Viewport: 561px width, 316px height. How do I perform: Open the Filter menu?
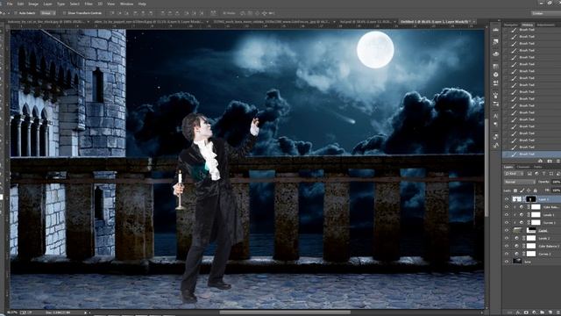(89, 4)
